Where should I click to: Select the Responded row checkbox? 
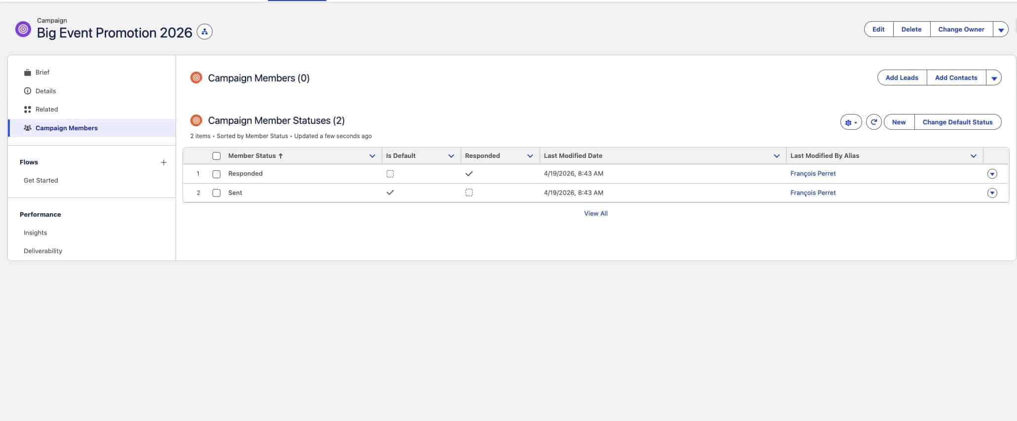coord(217,174)
